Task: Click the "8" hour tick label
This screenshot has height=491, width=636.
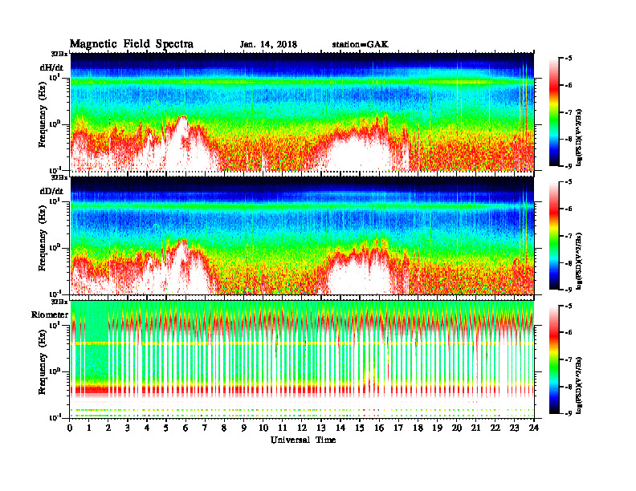Action: click(224, 428)
